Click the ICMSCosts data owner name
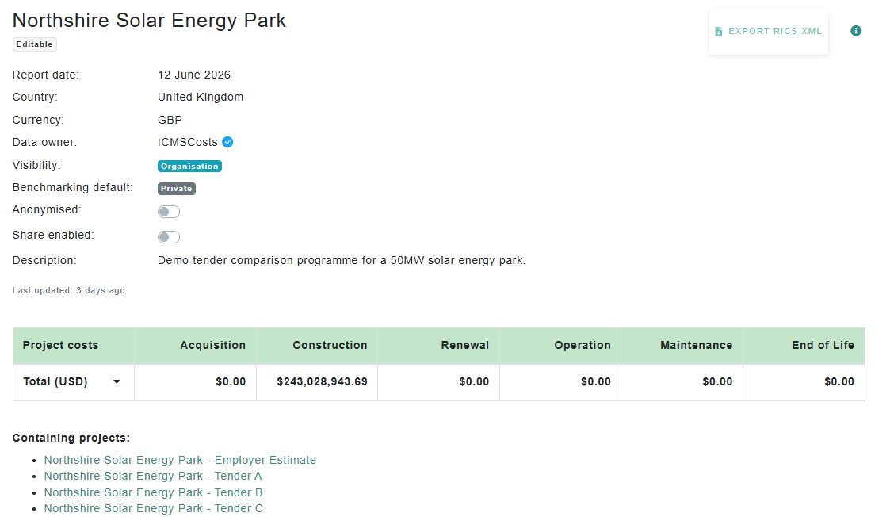Image resolution: width=890 pixels, height=517 pixels. 187,142
